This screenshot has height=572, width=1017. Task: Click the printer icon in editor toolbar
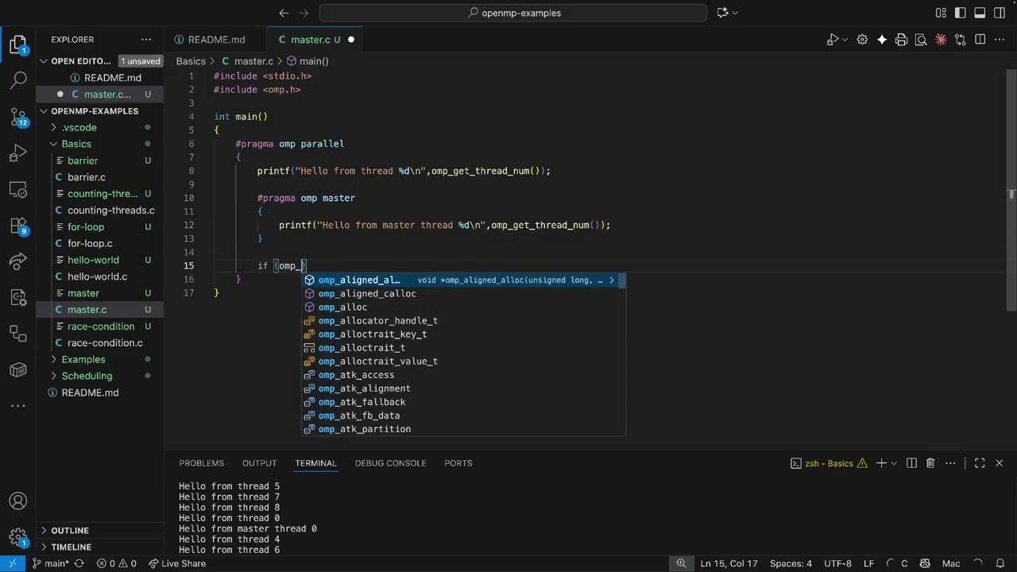pyautogui.click(x=901, y=40)
